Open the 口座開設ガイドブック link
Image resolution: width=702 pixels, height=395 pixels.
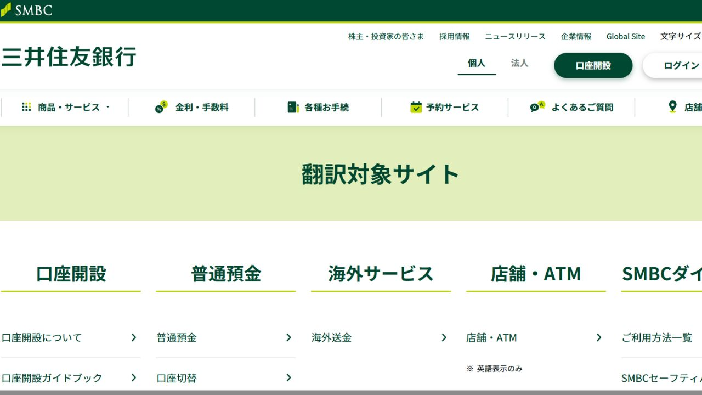(52, 378)
